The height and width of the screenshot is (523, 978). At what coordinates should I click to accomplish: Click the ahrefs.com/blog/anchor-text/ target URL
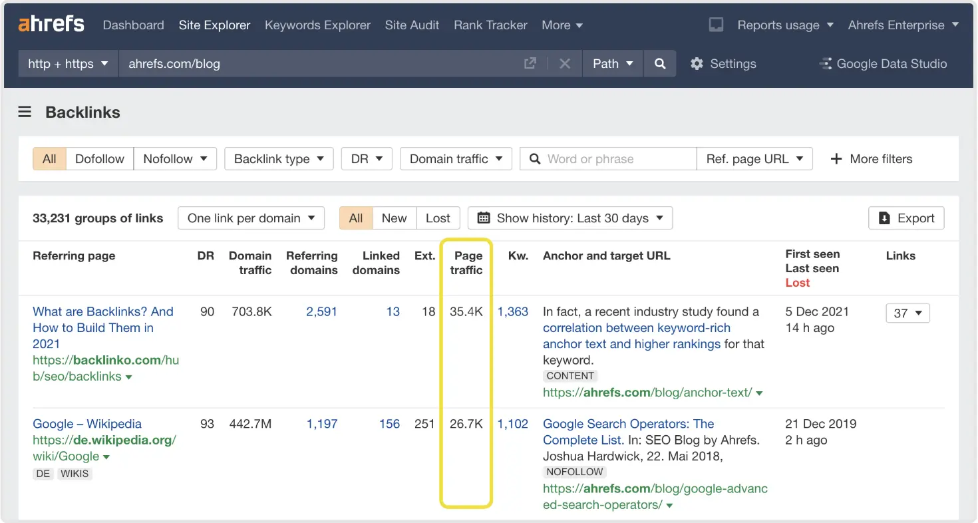pos(647,393)
